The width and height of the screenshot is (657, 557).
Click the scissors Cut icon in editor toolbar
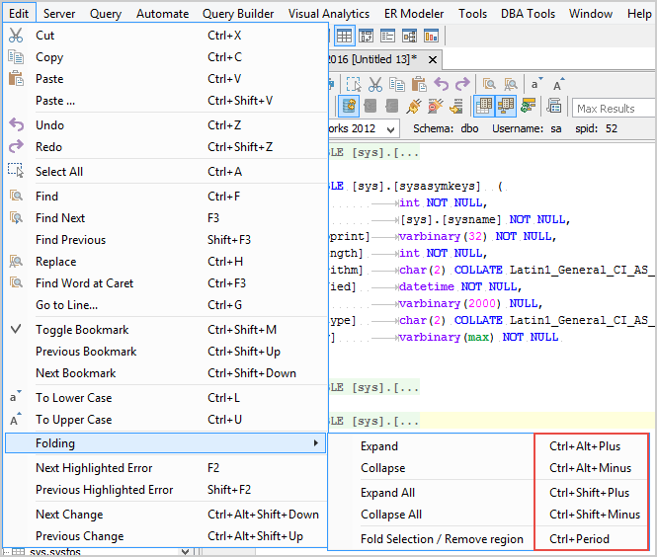pos(375,84)
